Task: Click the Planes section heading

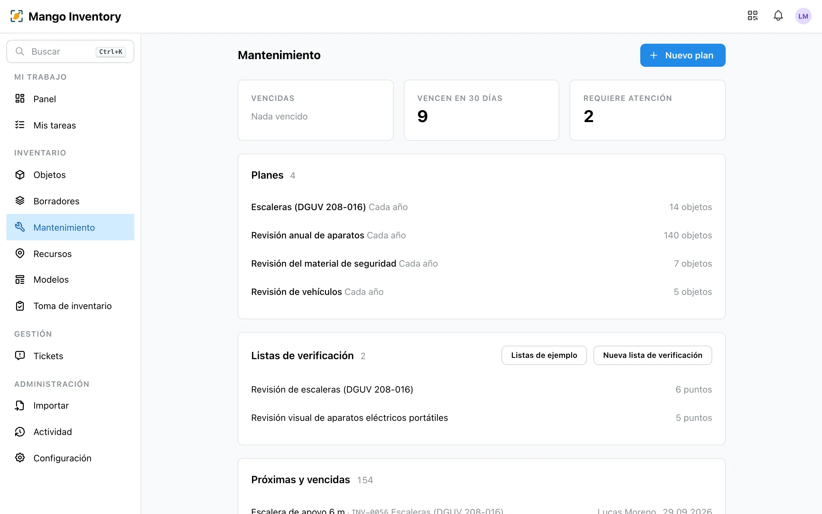Action: tap(267, 175)
